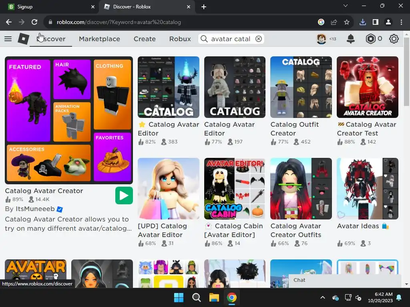Click the Roblox logo home icon
The height and width of the screenshot is (307, 410).
coord(23,39)
